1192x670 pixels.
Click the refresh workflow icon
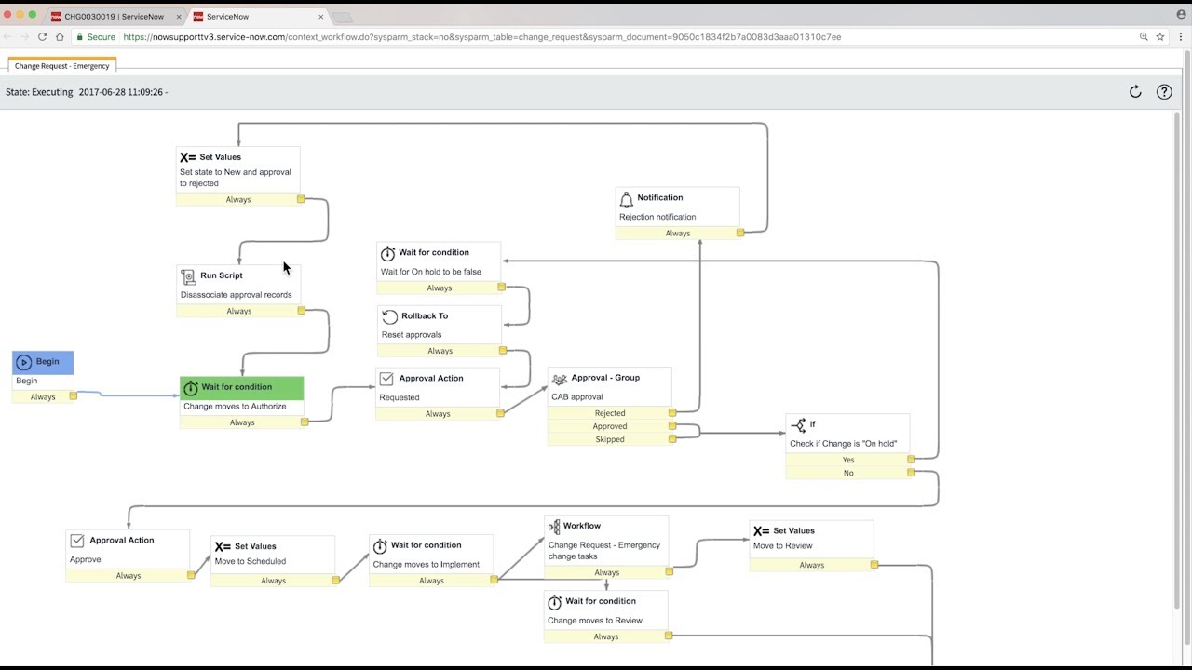1135,91
